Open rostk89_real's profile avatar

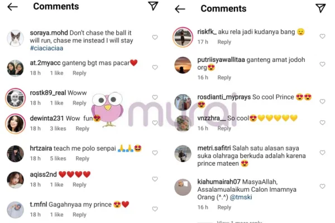pyautogui.click(x=15, y=98)
